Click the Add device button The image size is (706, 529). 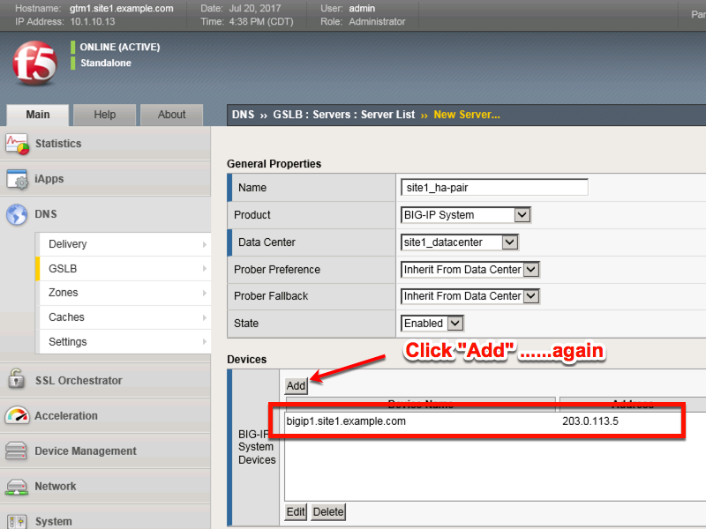[296, 385]
